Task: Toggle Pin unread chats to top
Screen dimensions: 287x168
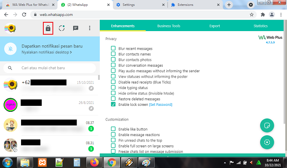Action: tap(113, 140)
